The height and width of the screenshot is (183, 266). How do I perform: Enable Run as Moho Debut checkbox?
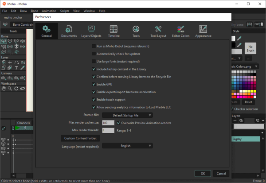(94, 46)
